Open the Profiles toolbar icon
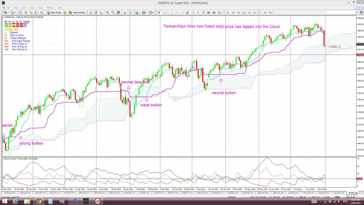This screenshot has height=205, width=364. pyautogui.click(x=12, y=12)
